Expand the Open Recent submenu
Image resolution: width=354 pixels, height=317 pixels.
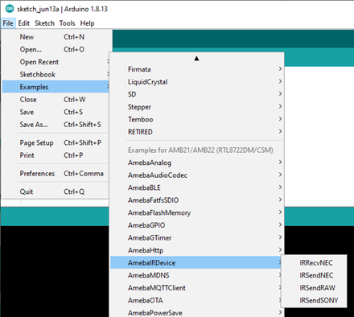click(x=56, y=62)
